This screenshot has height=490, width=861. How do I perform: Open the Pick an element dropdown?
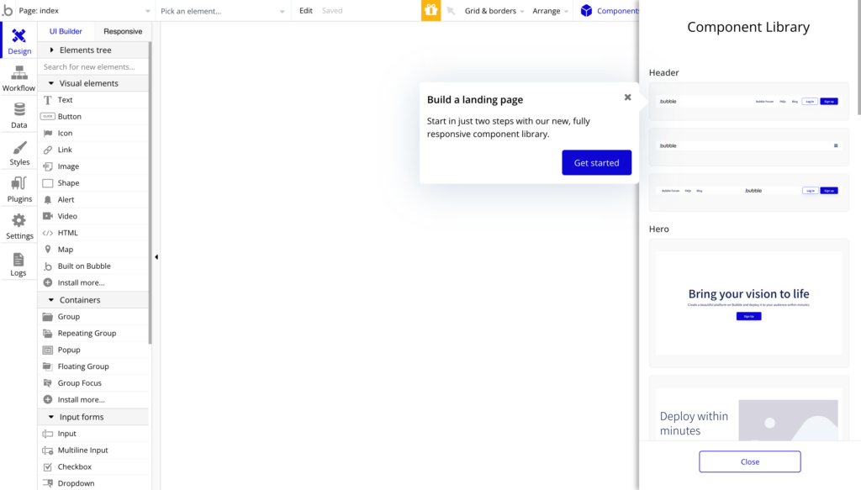point(222,11)
